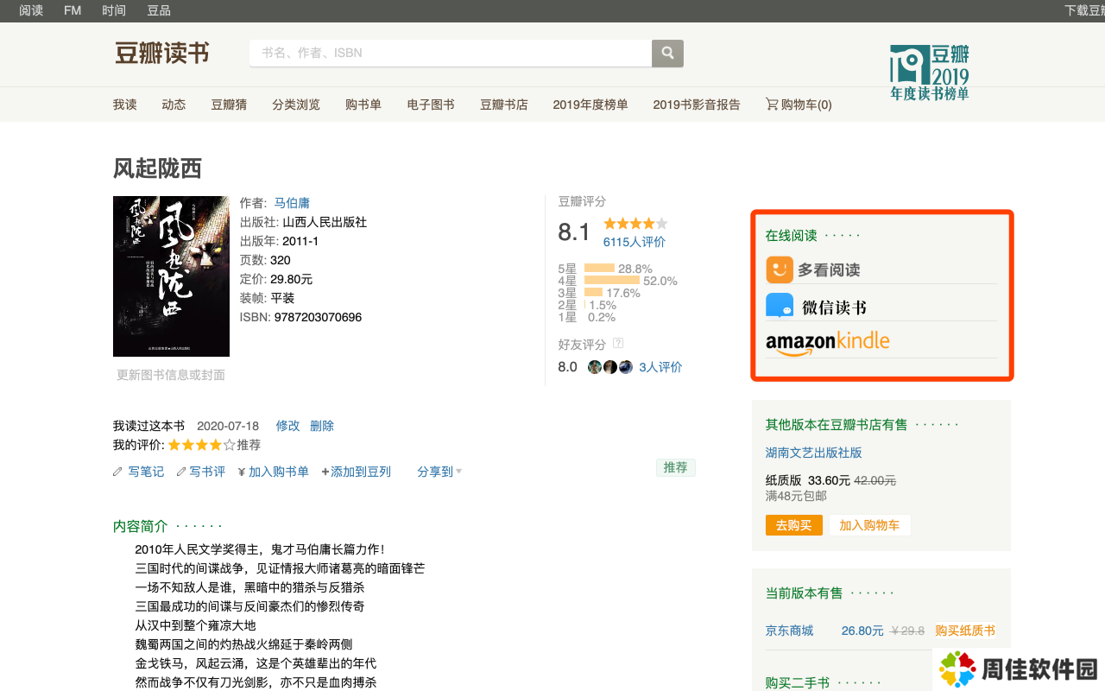Open author link 马伯庸
The image size is (1105, 691).
292,203
